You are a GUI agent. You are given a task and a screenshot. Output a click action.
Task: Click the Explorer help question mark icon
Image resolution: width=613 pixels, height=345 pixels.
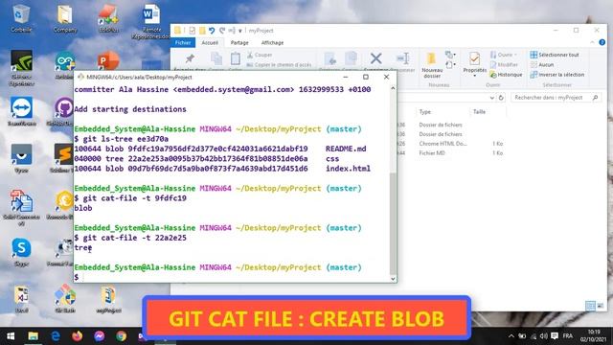coord(602,42)
